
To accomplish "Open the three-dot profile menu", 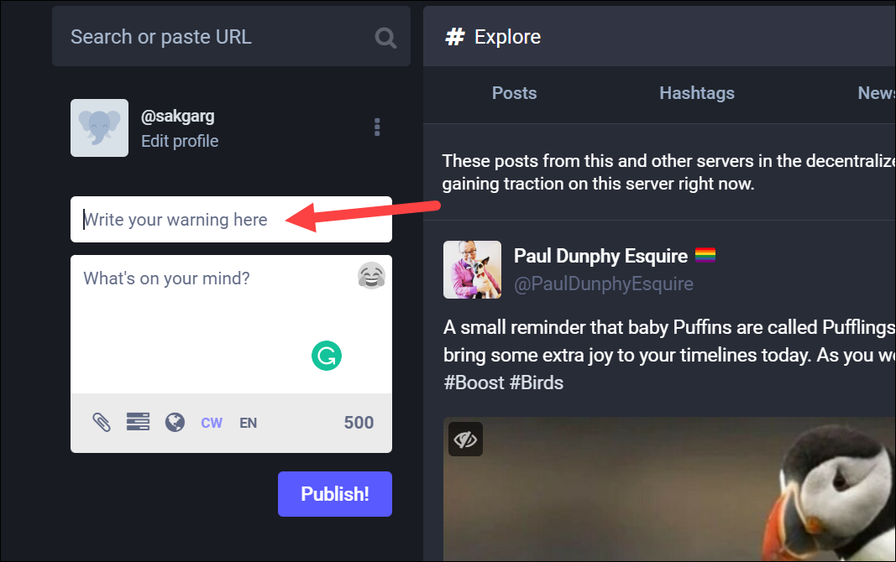I will click(x=377, y=127).
